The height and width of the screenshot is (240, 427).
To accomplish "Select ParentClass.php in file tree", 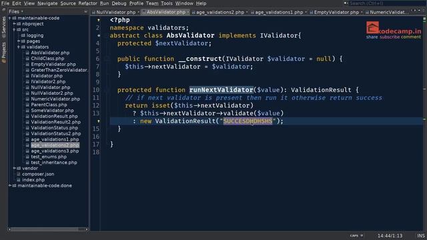I will coord(49,105).
